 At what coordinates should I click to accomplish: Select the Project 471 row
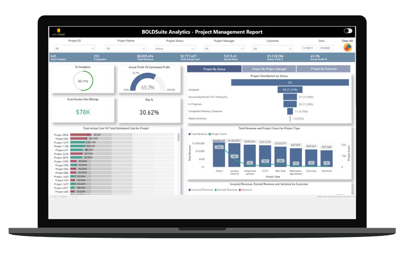[x=114, y=150]
